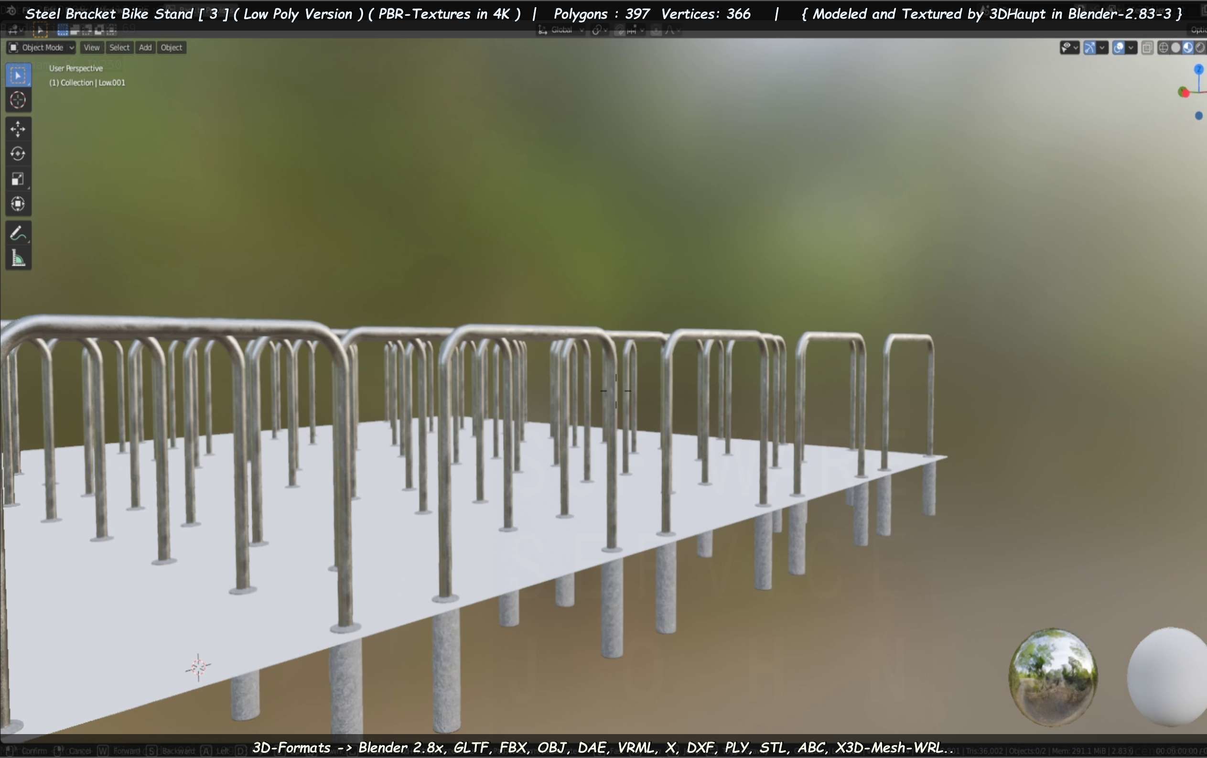This screenshot has height=758, width=1207.
Task: Set selection mode to Subtract
Action: (x=86, y=30)
